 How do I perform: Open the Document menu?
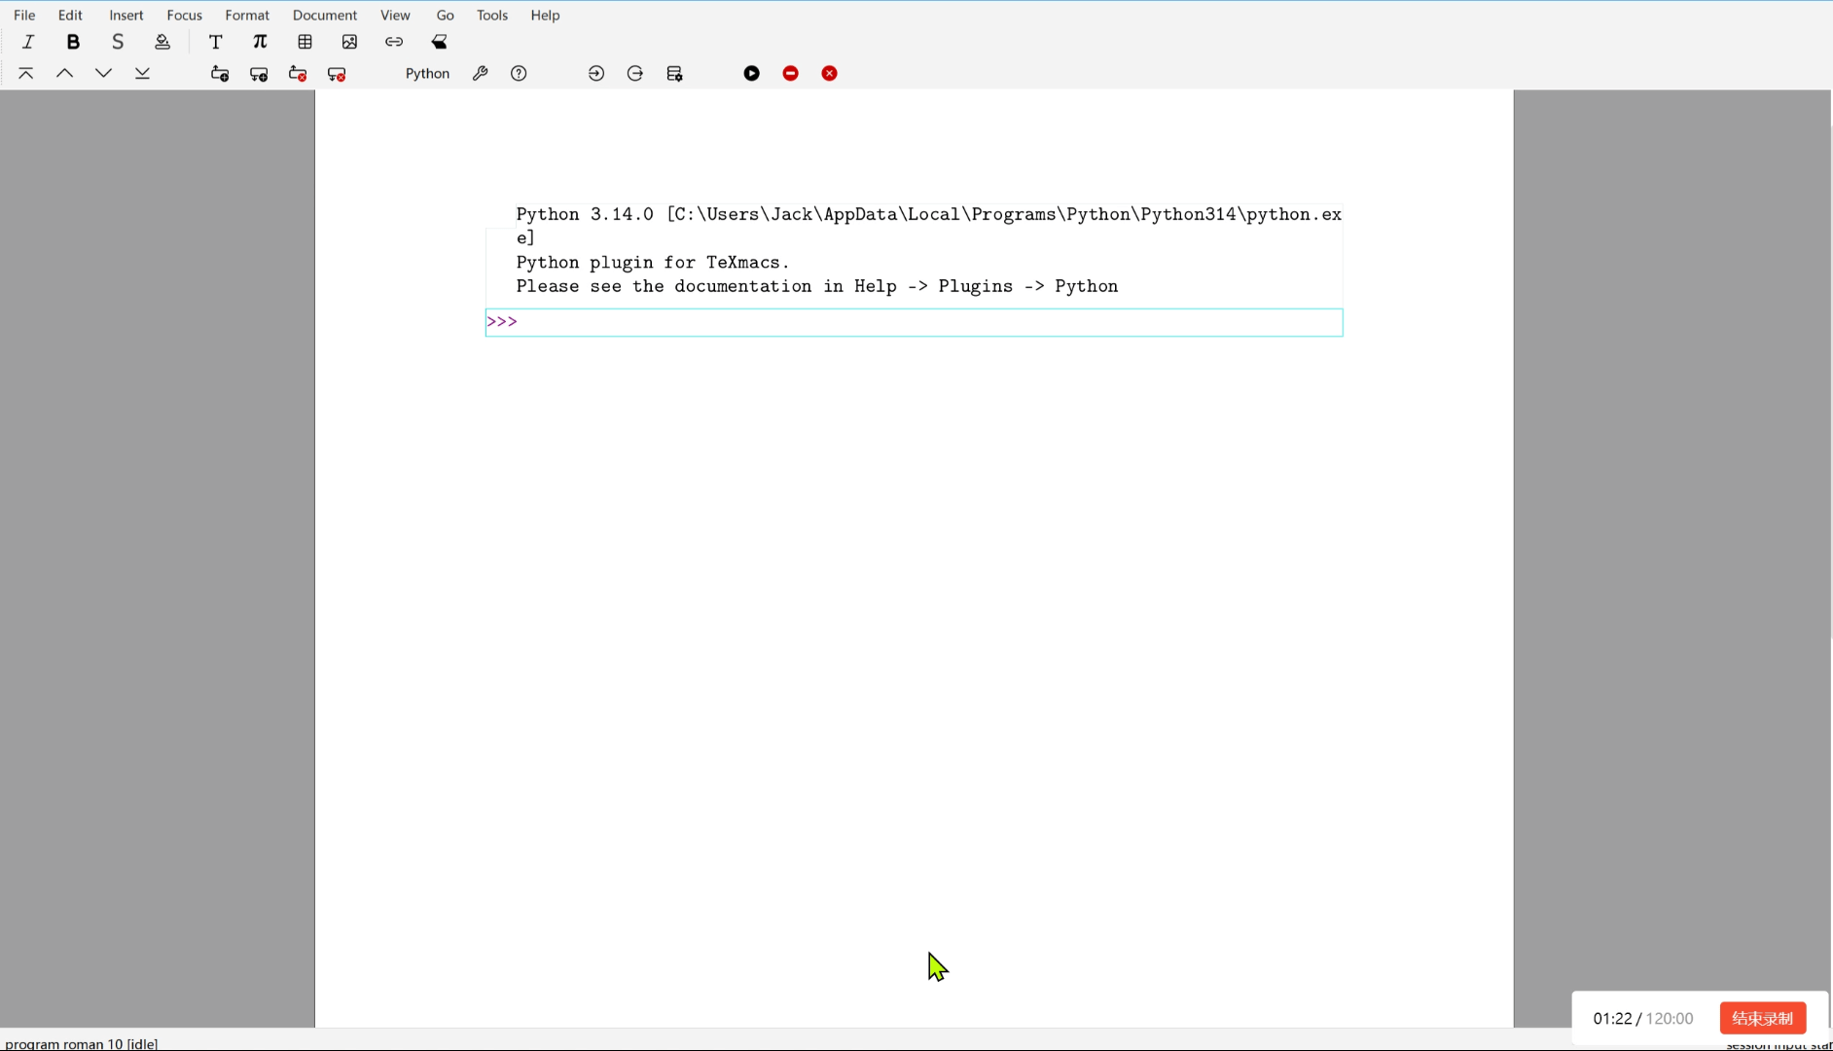pos(324,16)
